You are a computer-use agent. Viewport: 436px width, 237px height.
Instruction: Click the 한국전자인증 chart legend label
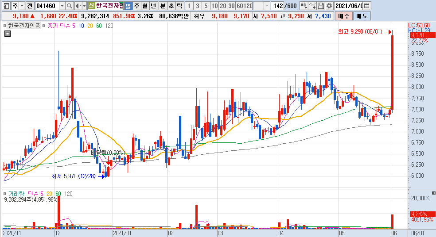pos(24,26)
